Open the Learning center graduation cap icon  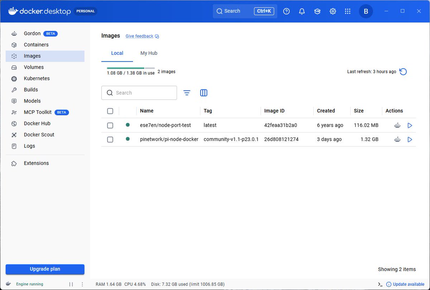click(317, 11)
